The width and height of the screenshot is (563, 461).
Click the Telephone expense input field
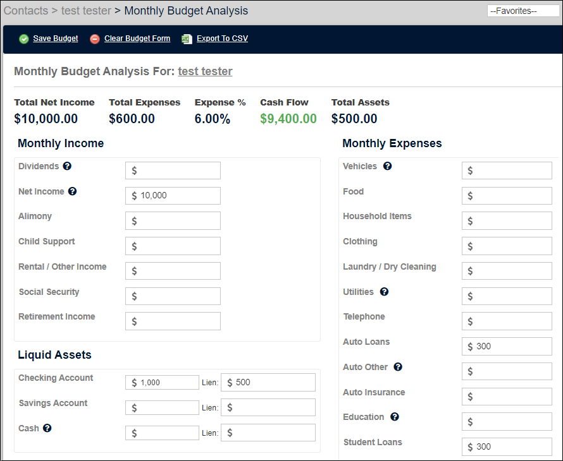[507, 321]
